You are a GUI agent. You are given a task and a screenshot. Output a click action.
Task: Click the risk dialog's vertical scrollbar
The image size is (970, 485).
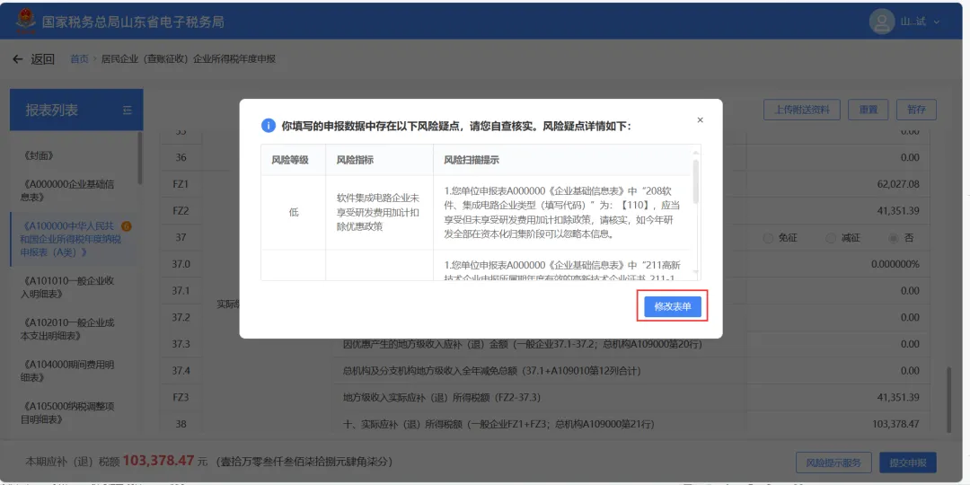696,181
